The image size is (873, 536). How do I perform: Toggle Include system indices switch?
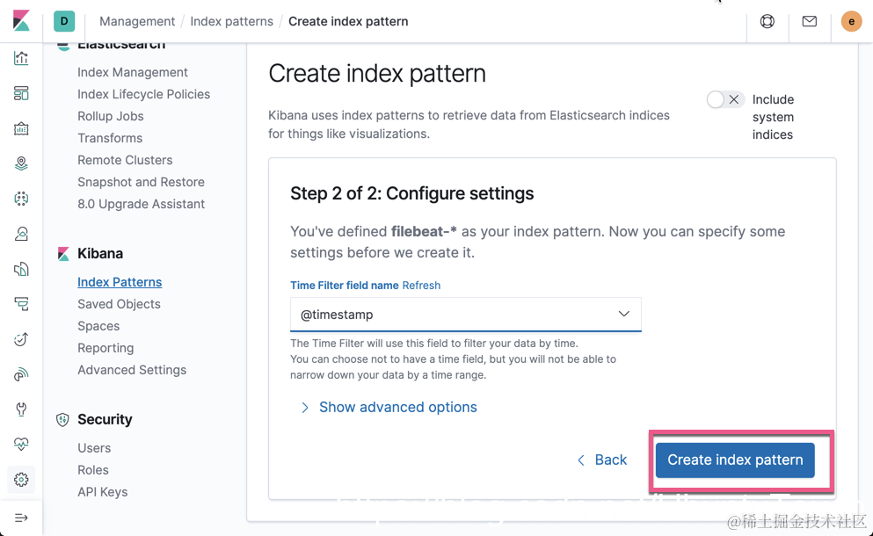(x=725, y=100)
